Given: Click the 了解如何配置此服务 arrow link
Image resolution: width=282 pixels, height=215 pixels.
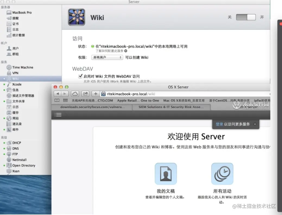Looking at the screenshot, I should (126, 51).
